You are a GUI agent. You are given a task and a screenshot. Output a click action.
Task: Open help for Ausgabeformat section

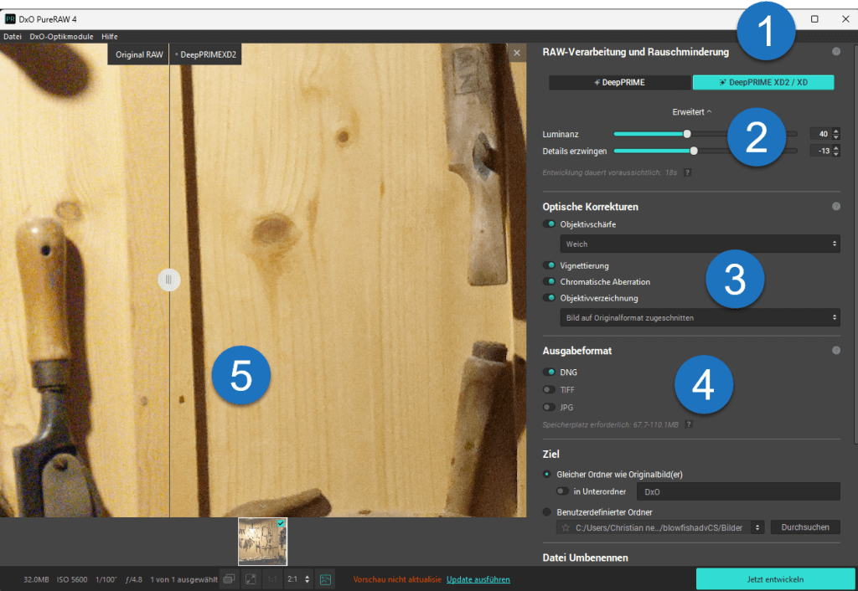pos(836,351)
